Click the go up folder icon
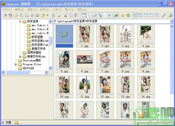This screenshot has height=126, width=175. click(x=123, y=15)
